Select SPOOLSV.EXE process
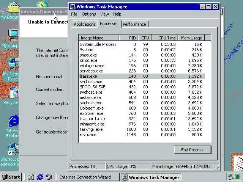Viewport: 243px width, 182px height. click(142, 87)
